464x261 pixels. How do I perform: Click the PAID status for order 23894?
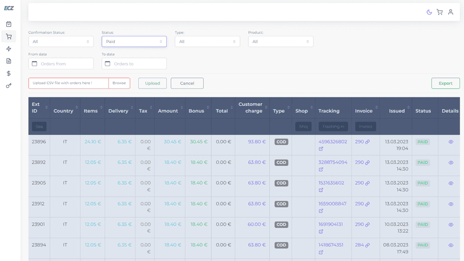(x=423, y=245)
